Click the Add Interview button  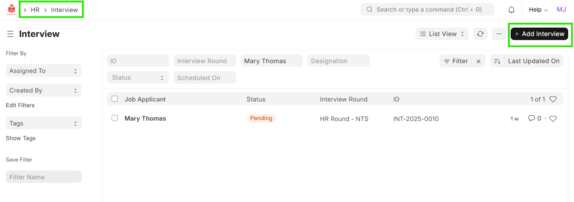click(539, 34)
